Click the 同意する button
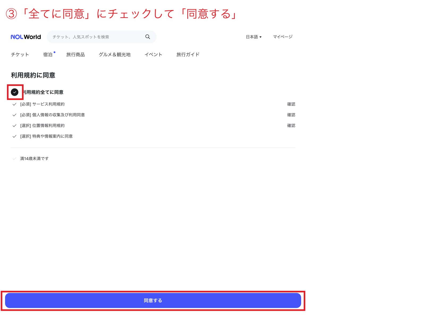This screenshot has height=319, width=425. pos(153,301)
